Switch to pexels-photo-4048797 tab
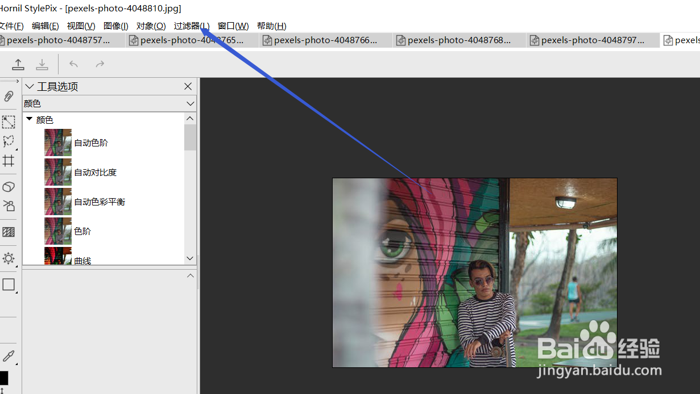The height and width of the screenshot is (394, 700). click(x=593, y=40)
